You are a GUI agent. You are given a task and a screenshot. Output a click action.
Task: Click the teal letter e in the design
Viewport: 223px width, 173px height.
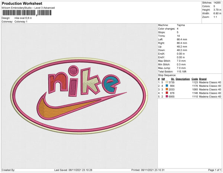pyautogui.click(x=111, y=84)
